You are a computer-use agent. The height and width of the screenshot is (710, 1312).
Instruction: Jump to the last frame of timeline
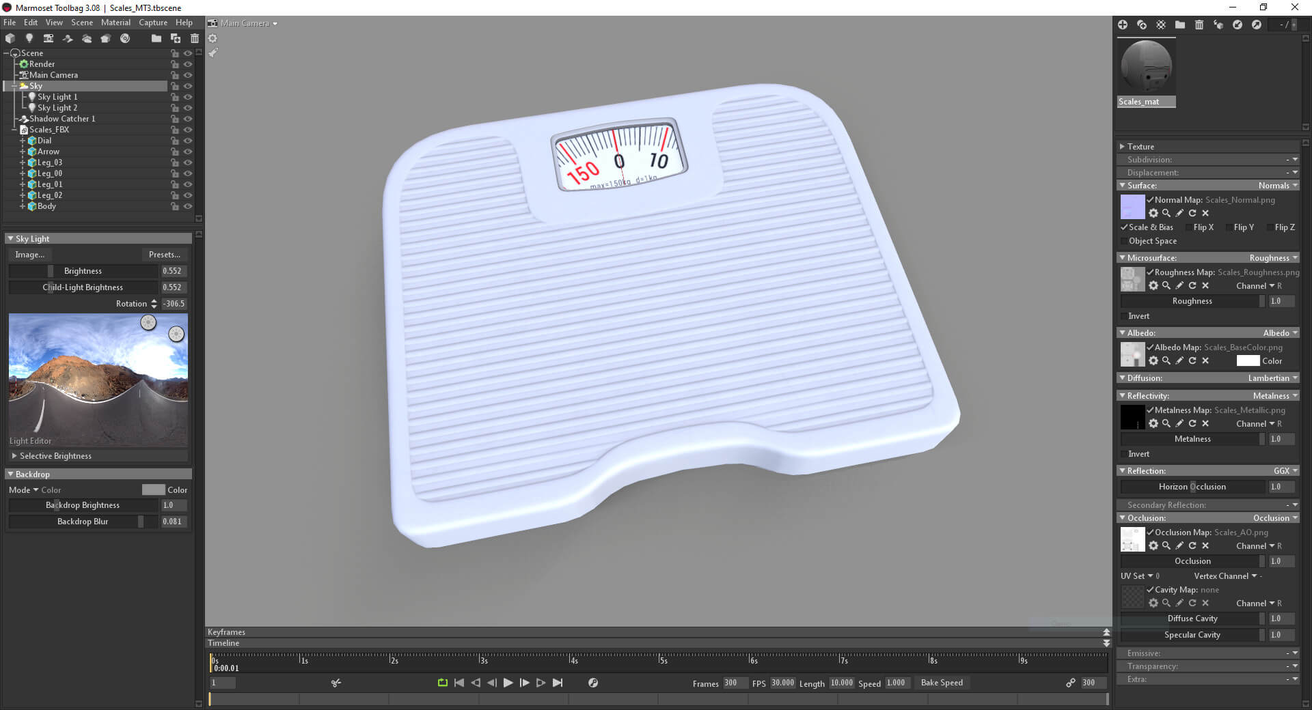pos(558,683)
